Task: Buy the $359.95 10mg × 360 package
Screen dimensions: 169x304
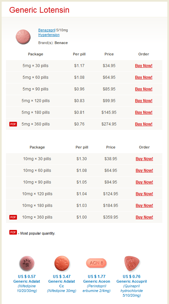Action: pyautogui.click(x=144, y=217)
